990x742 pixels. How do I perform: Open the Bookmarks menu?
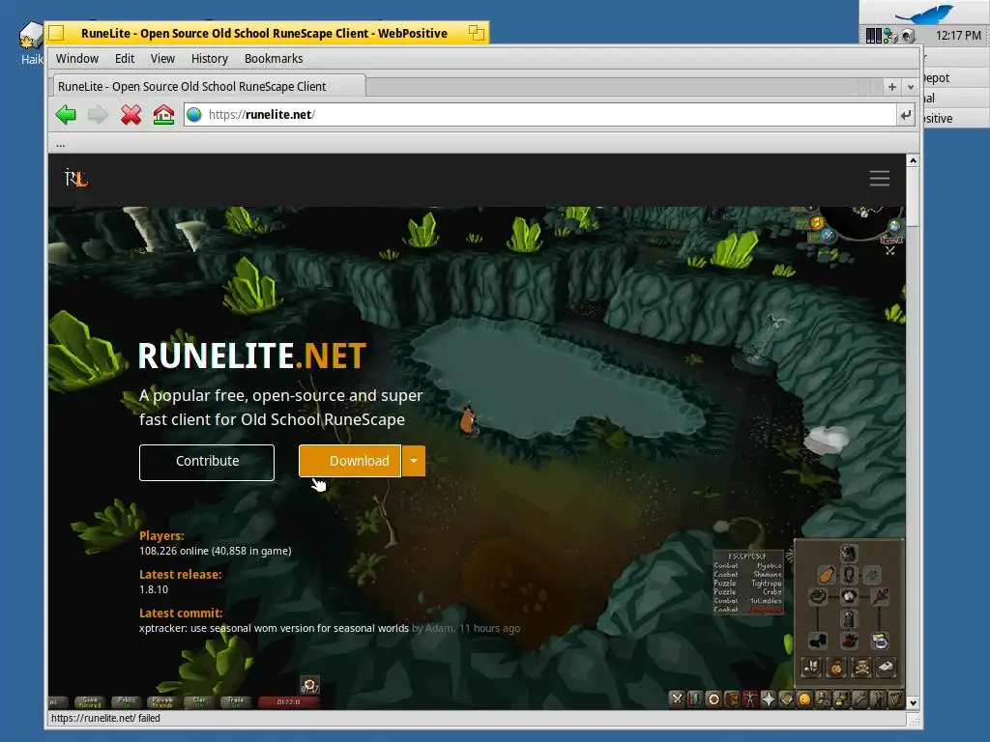click(274, 59)
